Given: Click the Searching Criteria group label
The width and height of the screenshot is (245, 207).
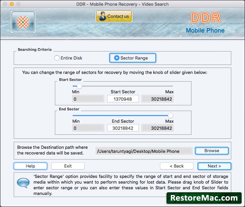Looking at the screenshot, I should pyautogui.click(x=34, y=49).
